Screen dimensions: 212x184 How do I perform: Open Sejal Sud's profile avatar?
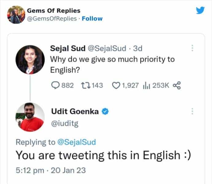pyautogui.click(x=30, y=59)
